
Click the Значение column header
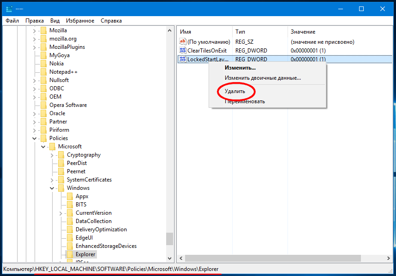pyautogui.click(x=303, y=32)
